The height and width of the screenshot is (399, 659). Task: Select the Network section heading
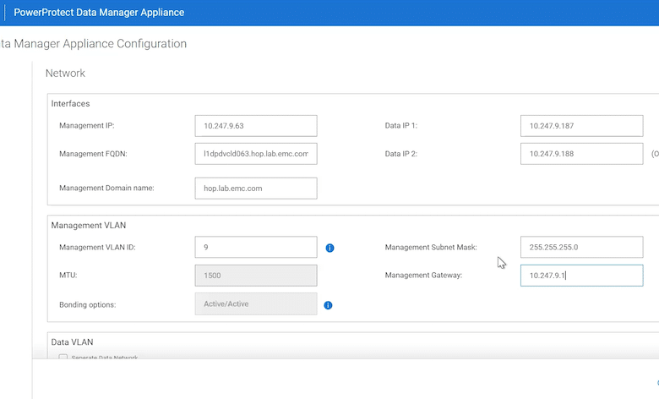point(65,74)
